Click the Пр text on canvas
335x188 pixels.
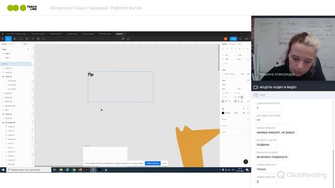tap(91, 75)
